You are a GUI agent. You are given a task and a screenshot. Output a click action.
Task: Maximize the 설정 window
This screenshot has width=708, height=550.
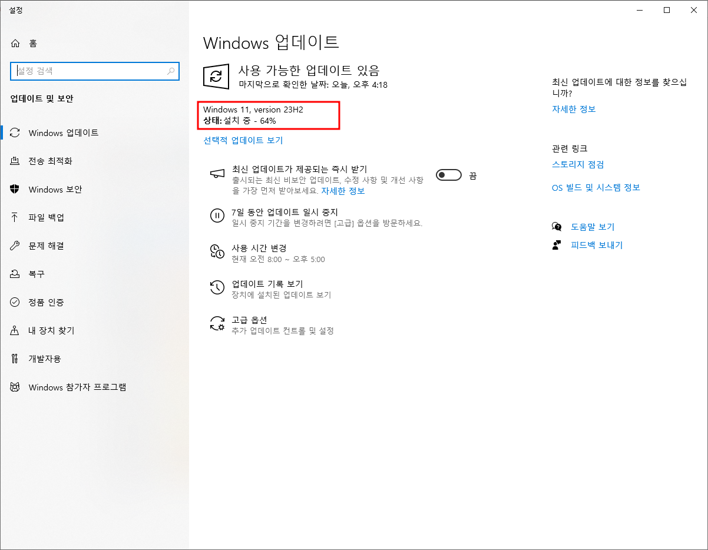pos(667,9)
